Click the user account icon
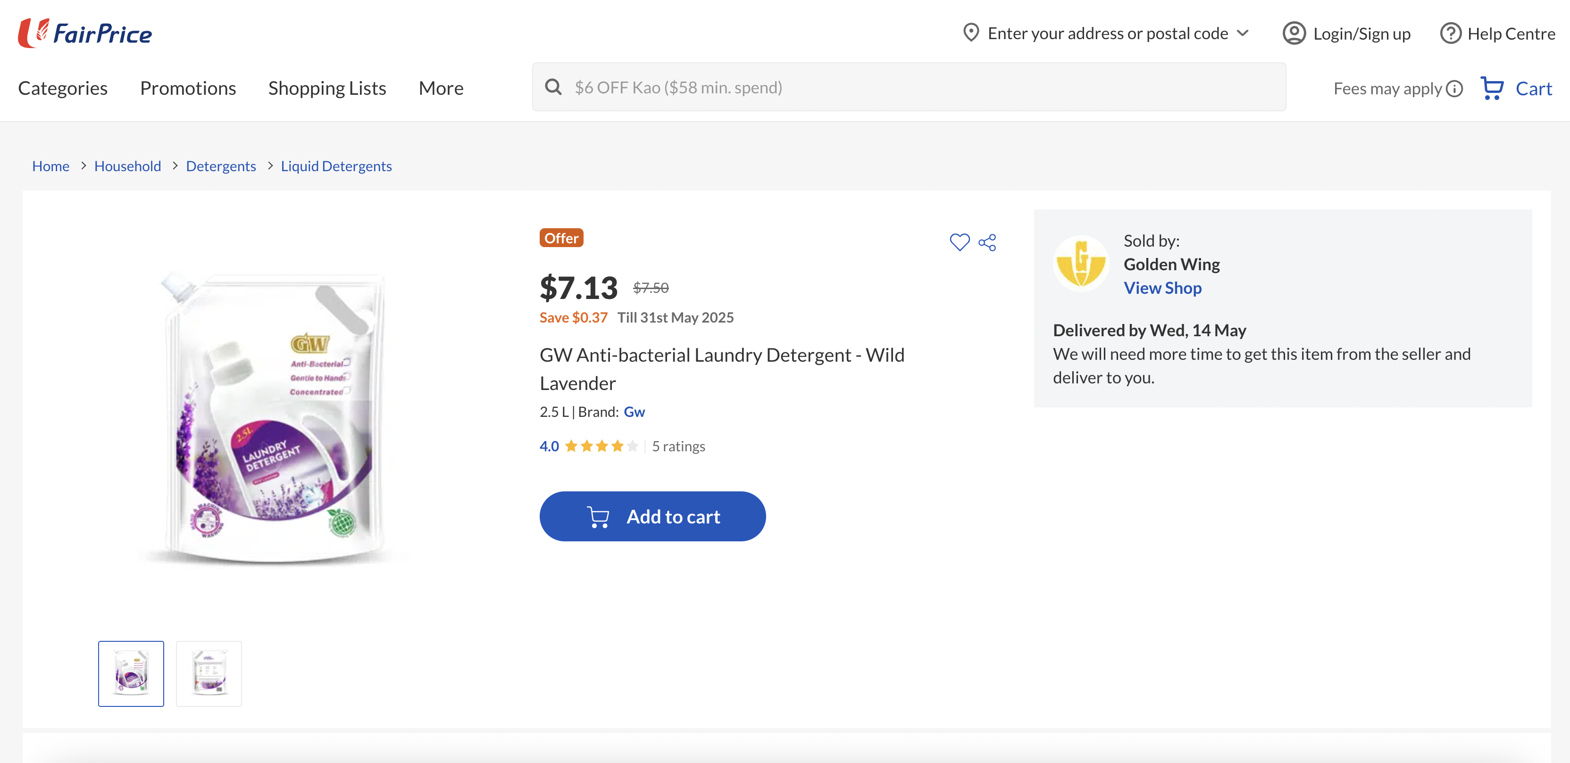Screen dimensions: 1570x763 pos(1294,33)
